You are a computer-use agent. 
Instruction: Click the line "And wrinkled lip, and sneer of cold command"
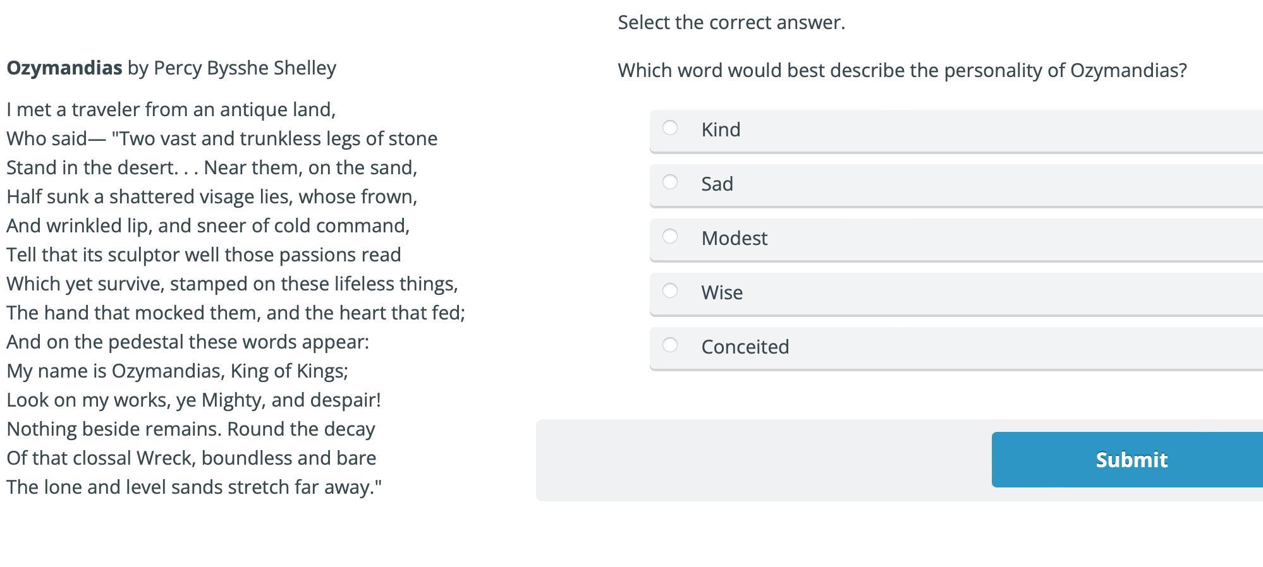pyautogui.click(x=208, y=226)
